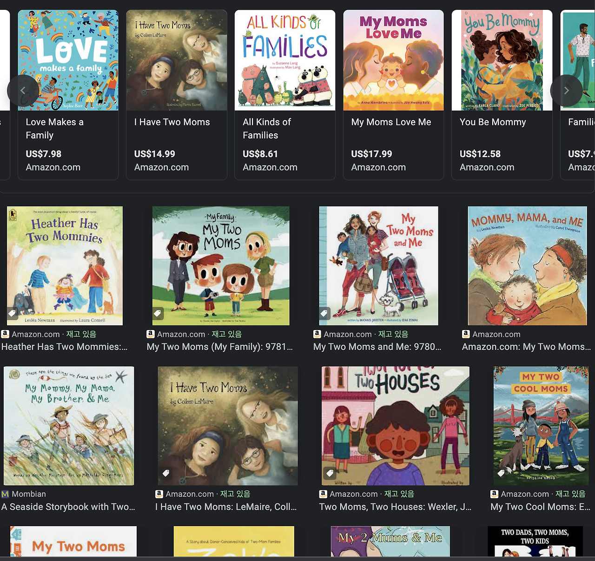The image size is (595, 561).
Task: Open Heather Has Two Mommies result title
Action: click(x=65, y=347)
